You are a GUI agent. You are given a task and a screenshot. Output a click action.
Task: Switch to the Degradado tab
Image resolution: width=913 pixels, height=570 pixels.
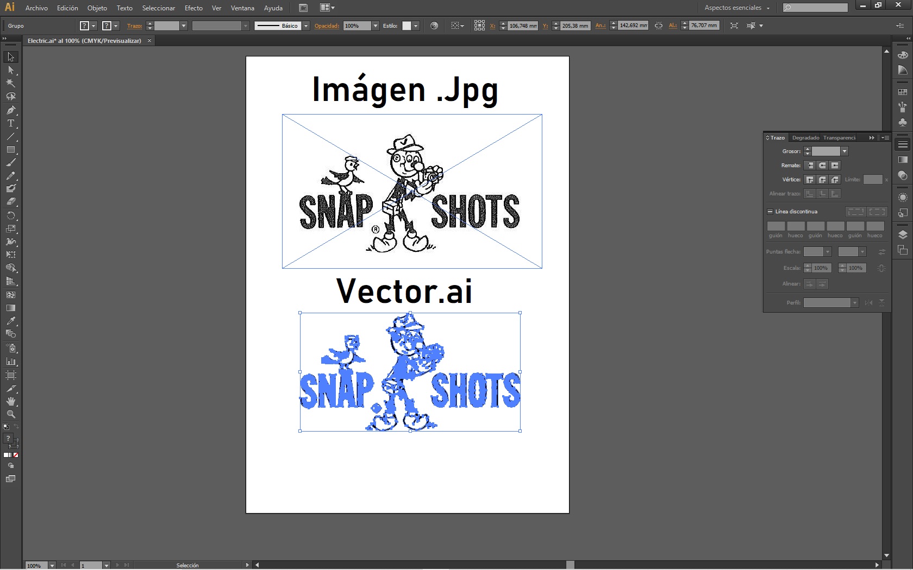(805, 138)
